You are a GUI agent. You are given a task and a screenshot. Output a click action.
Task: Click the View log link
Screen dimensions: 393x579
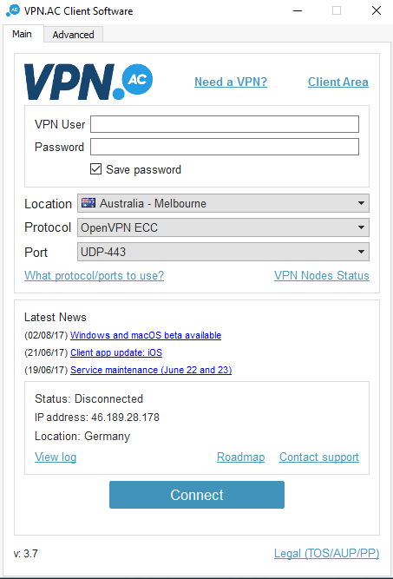[56, 457]
